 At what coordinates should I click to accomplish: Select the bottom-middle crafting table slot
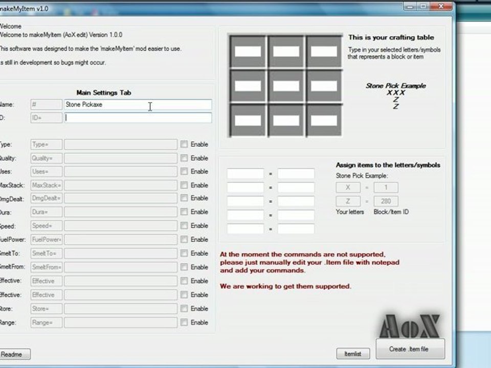point(286,121)
